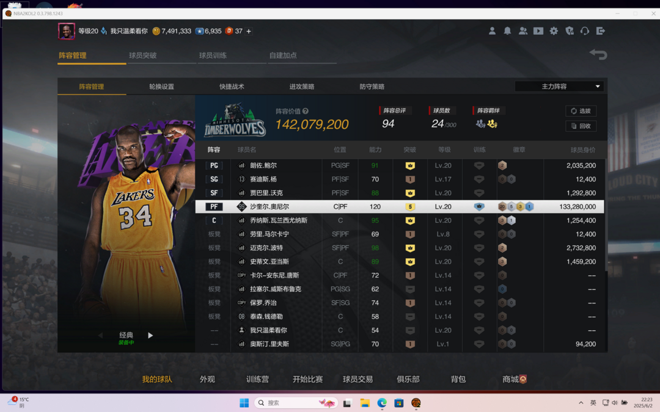Click the 回收 button

pyautogui.click(x=581, y=126)
